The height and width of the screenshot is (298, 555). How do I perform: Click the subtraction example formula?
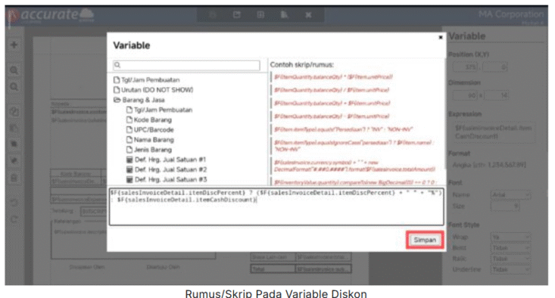click(x=332, y=116)
